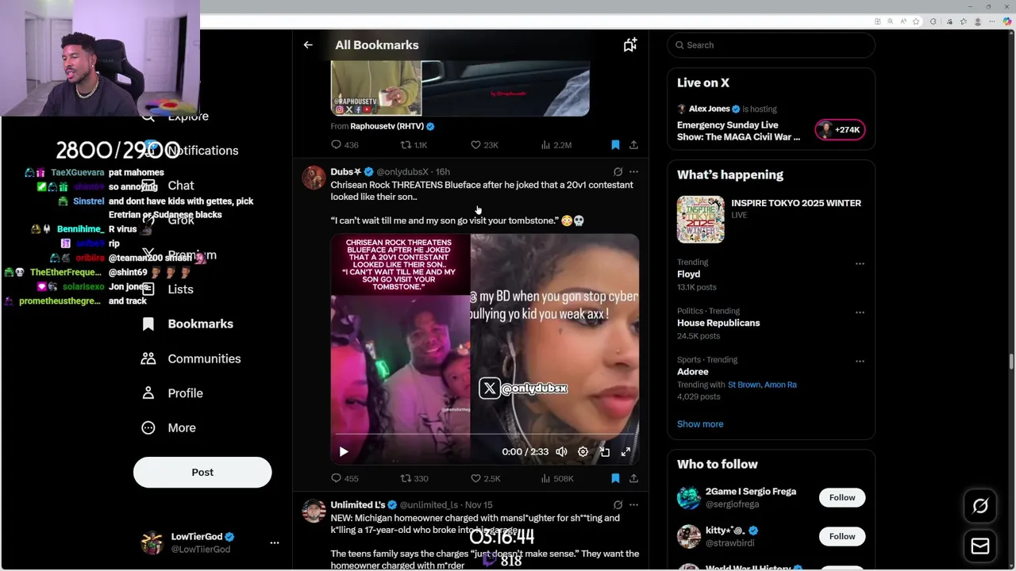
Task: View analytics of Raphousetv post (2.2M views)
Action: [556, 145]
